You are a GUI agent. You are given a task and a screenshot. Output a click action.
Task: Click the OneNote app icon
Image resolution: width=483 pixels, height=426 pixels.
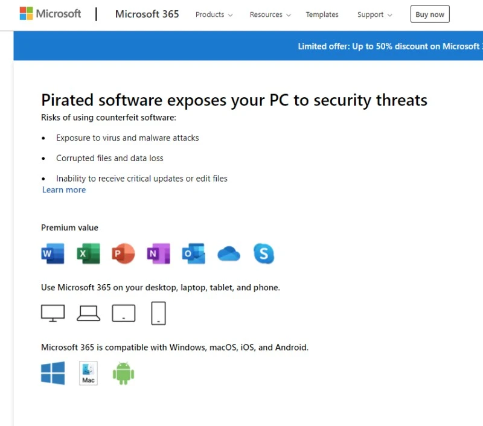pos(158,254)
